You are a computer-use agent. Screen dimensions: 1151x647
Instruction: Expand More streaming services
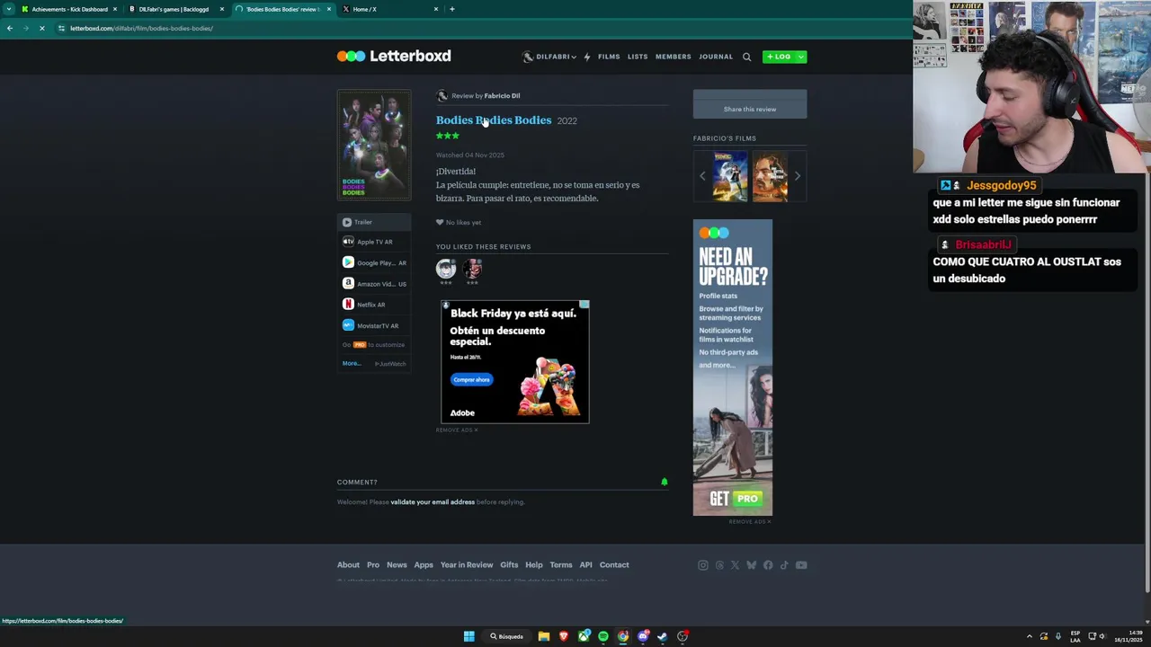point(351,363)
